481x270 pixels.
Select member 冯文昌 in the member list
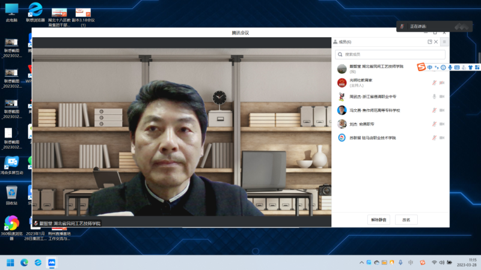[x=390, y=110]
